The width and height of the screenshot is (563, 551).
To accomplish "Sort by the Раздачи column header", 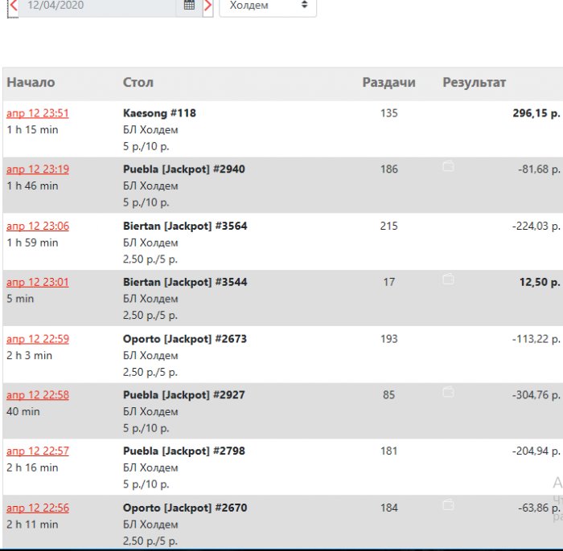I will pos(388,83).
